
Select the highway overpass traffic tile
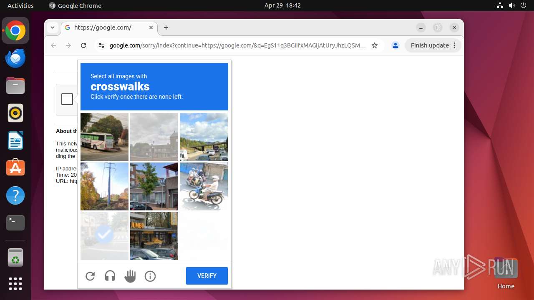(204, 137)
